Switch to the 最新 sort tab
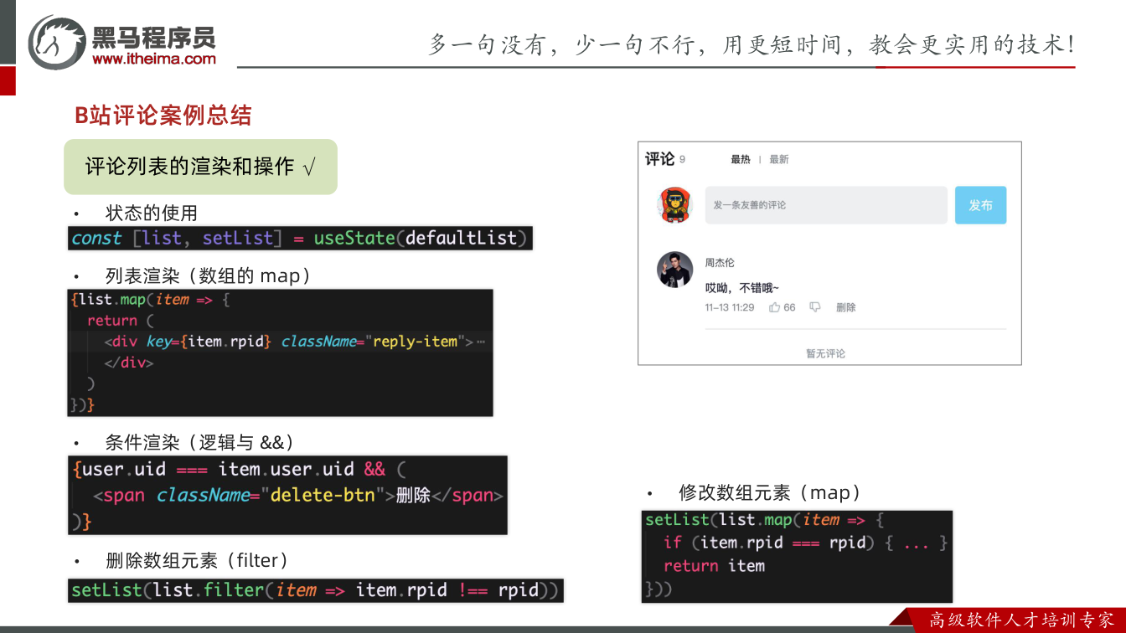Viewport: 1126px width, 633px height. tap(779, 159)
